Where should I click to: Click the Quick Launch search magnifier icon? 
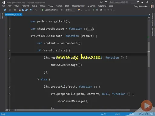pyautogui.click(x=138, y=2)
